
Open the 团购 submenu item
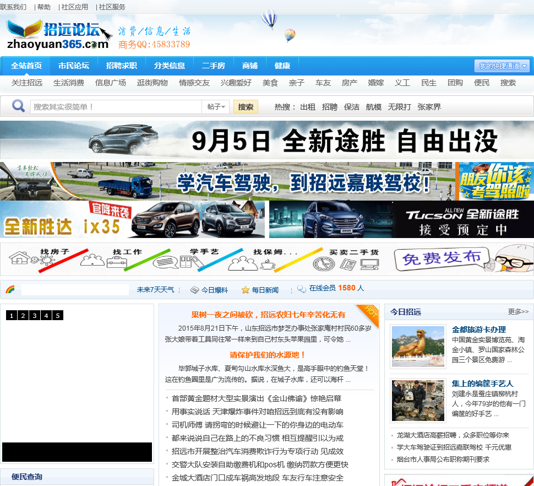tap(455, 83)
